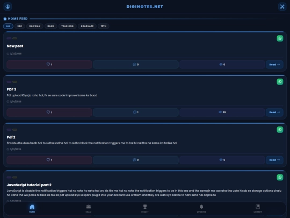Click the 6 views count on Pdf 2
Image resolution: width=290 pixels, height=218 pixels.
click(222, 160)
